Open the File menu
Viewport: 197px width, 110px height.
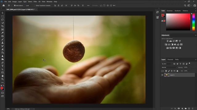6,2
